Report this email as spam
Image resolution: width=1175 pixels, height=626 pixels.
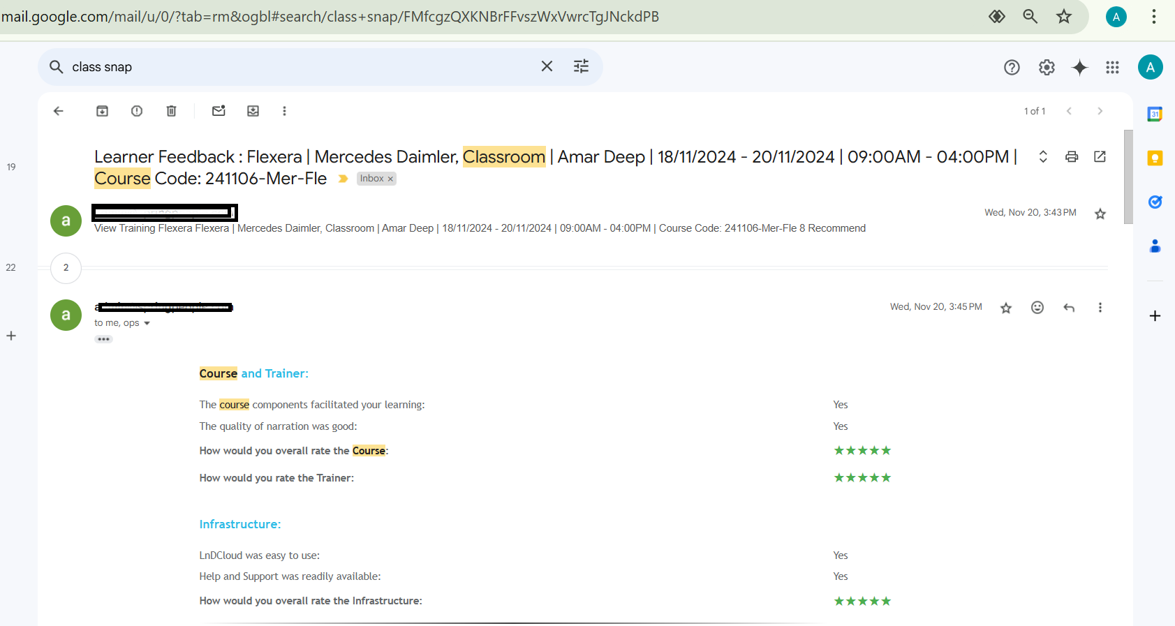coord(137,111)
